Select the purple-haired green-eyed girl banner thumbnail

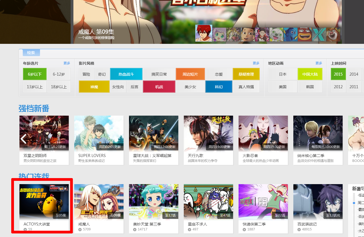tap(219, 35)
